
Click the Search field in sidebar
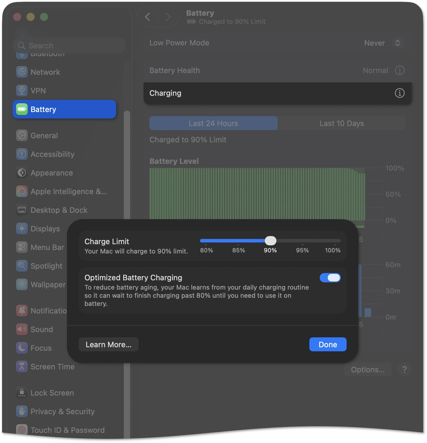(x=69, y=45)
